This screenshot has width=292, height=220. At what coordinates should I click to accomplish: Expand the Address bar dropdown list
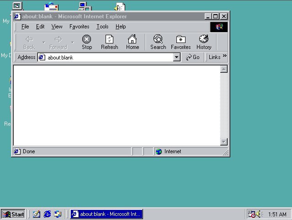coord(176,57)
